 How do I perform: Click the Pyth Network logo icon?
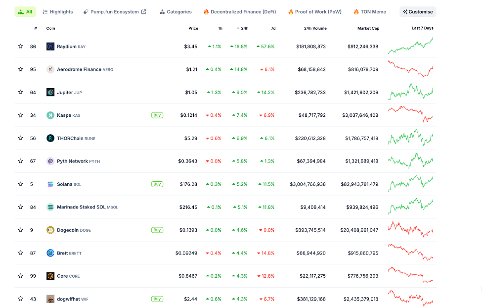[x=50, y=161]
